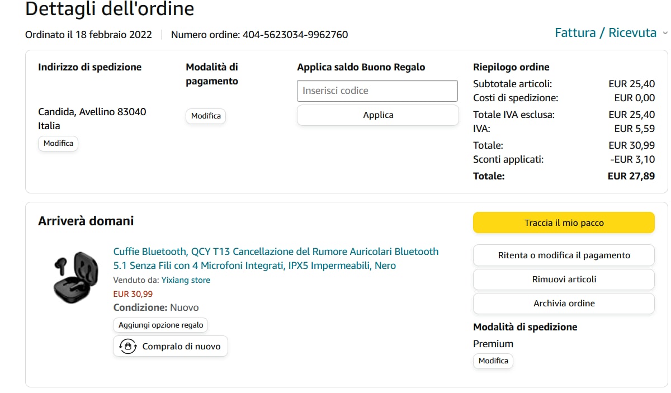
Task: Expand the Fattura / Ricevuta chevron arrow
Action: (x=665, y=34)
